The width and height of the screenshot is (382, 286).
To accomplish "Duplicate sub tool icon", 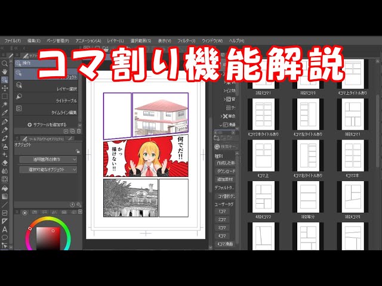I will click(72, 131).
